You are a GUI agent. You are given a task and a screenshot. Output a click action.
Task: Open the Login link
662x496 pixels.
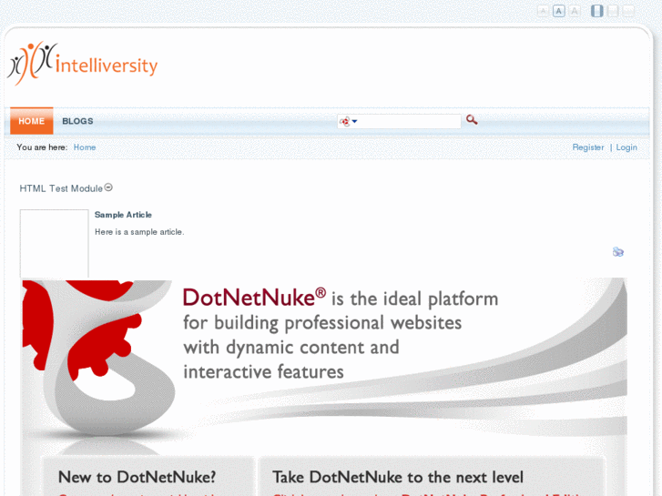[x=626, y=147]
